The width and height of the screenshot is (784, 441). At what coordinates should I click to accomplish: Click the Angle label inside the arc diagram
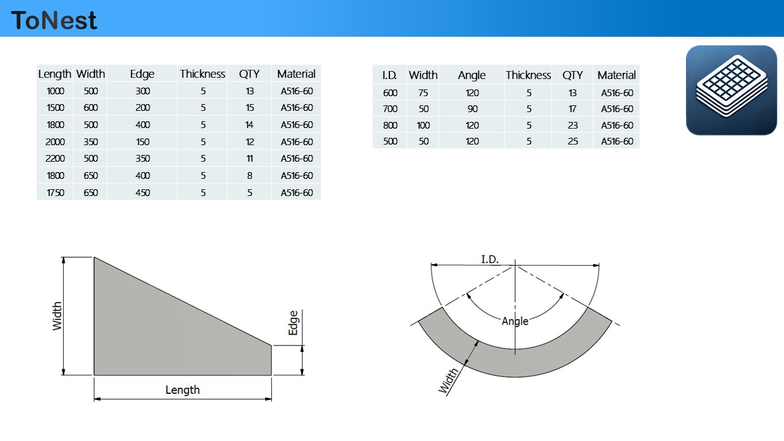pyautogui.click(x=515, y=321)
